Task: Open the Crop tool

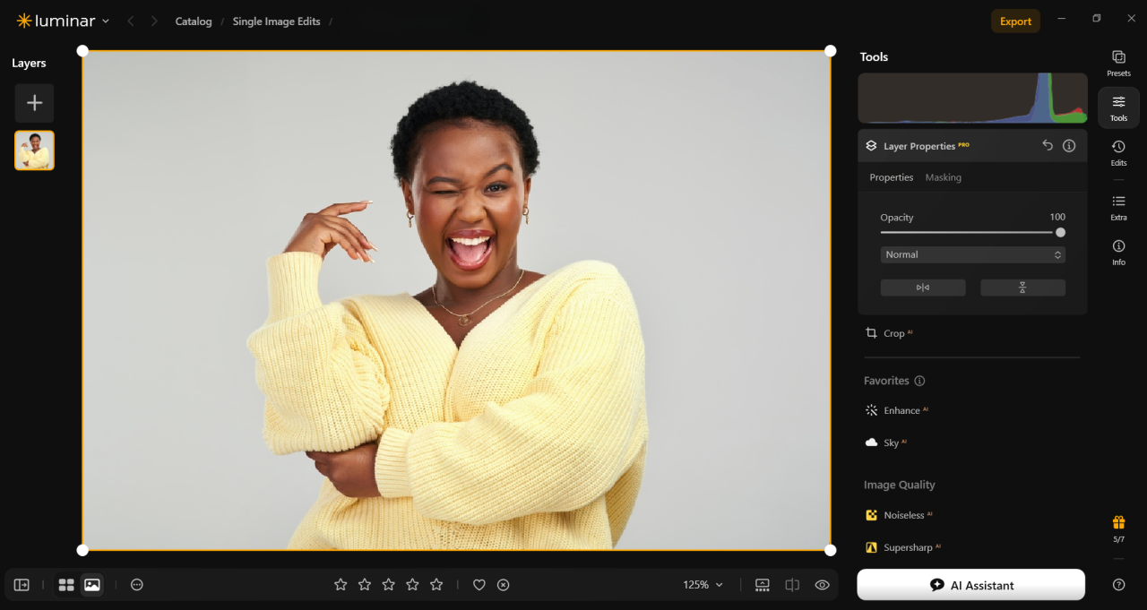Action: 888,333
